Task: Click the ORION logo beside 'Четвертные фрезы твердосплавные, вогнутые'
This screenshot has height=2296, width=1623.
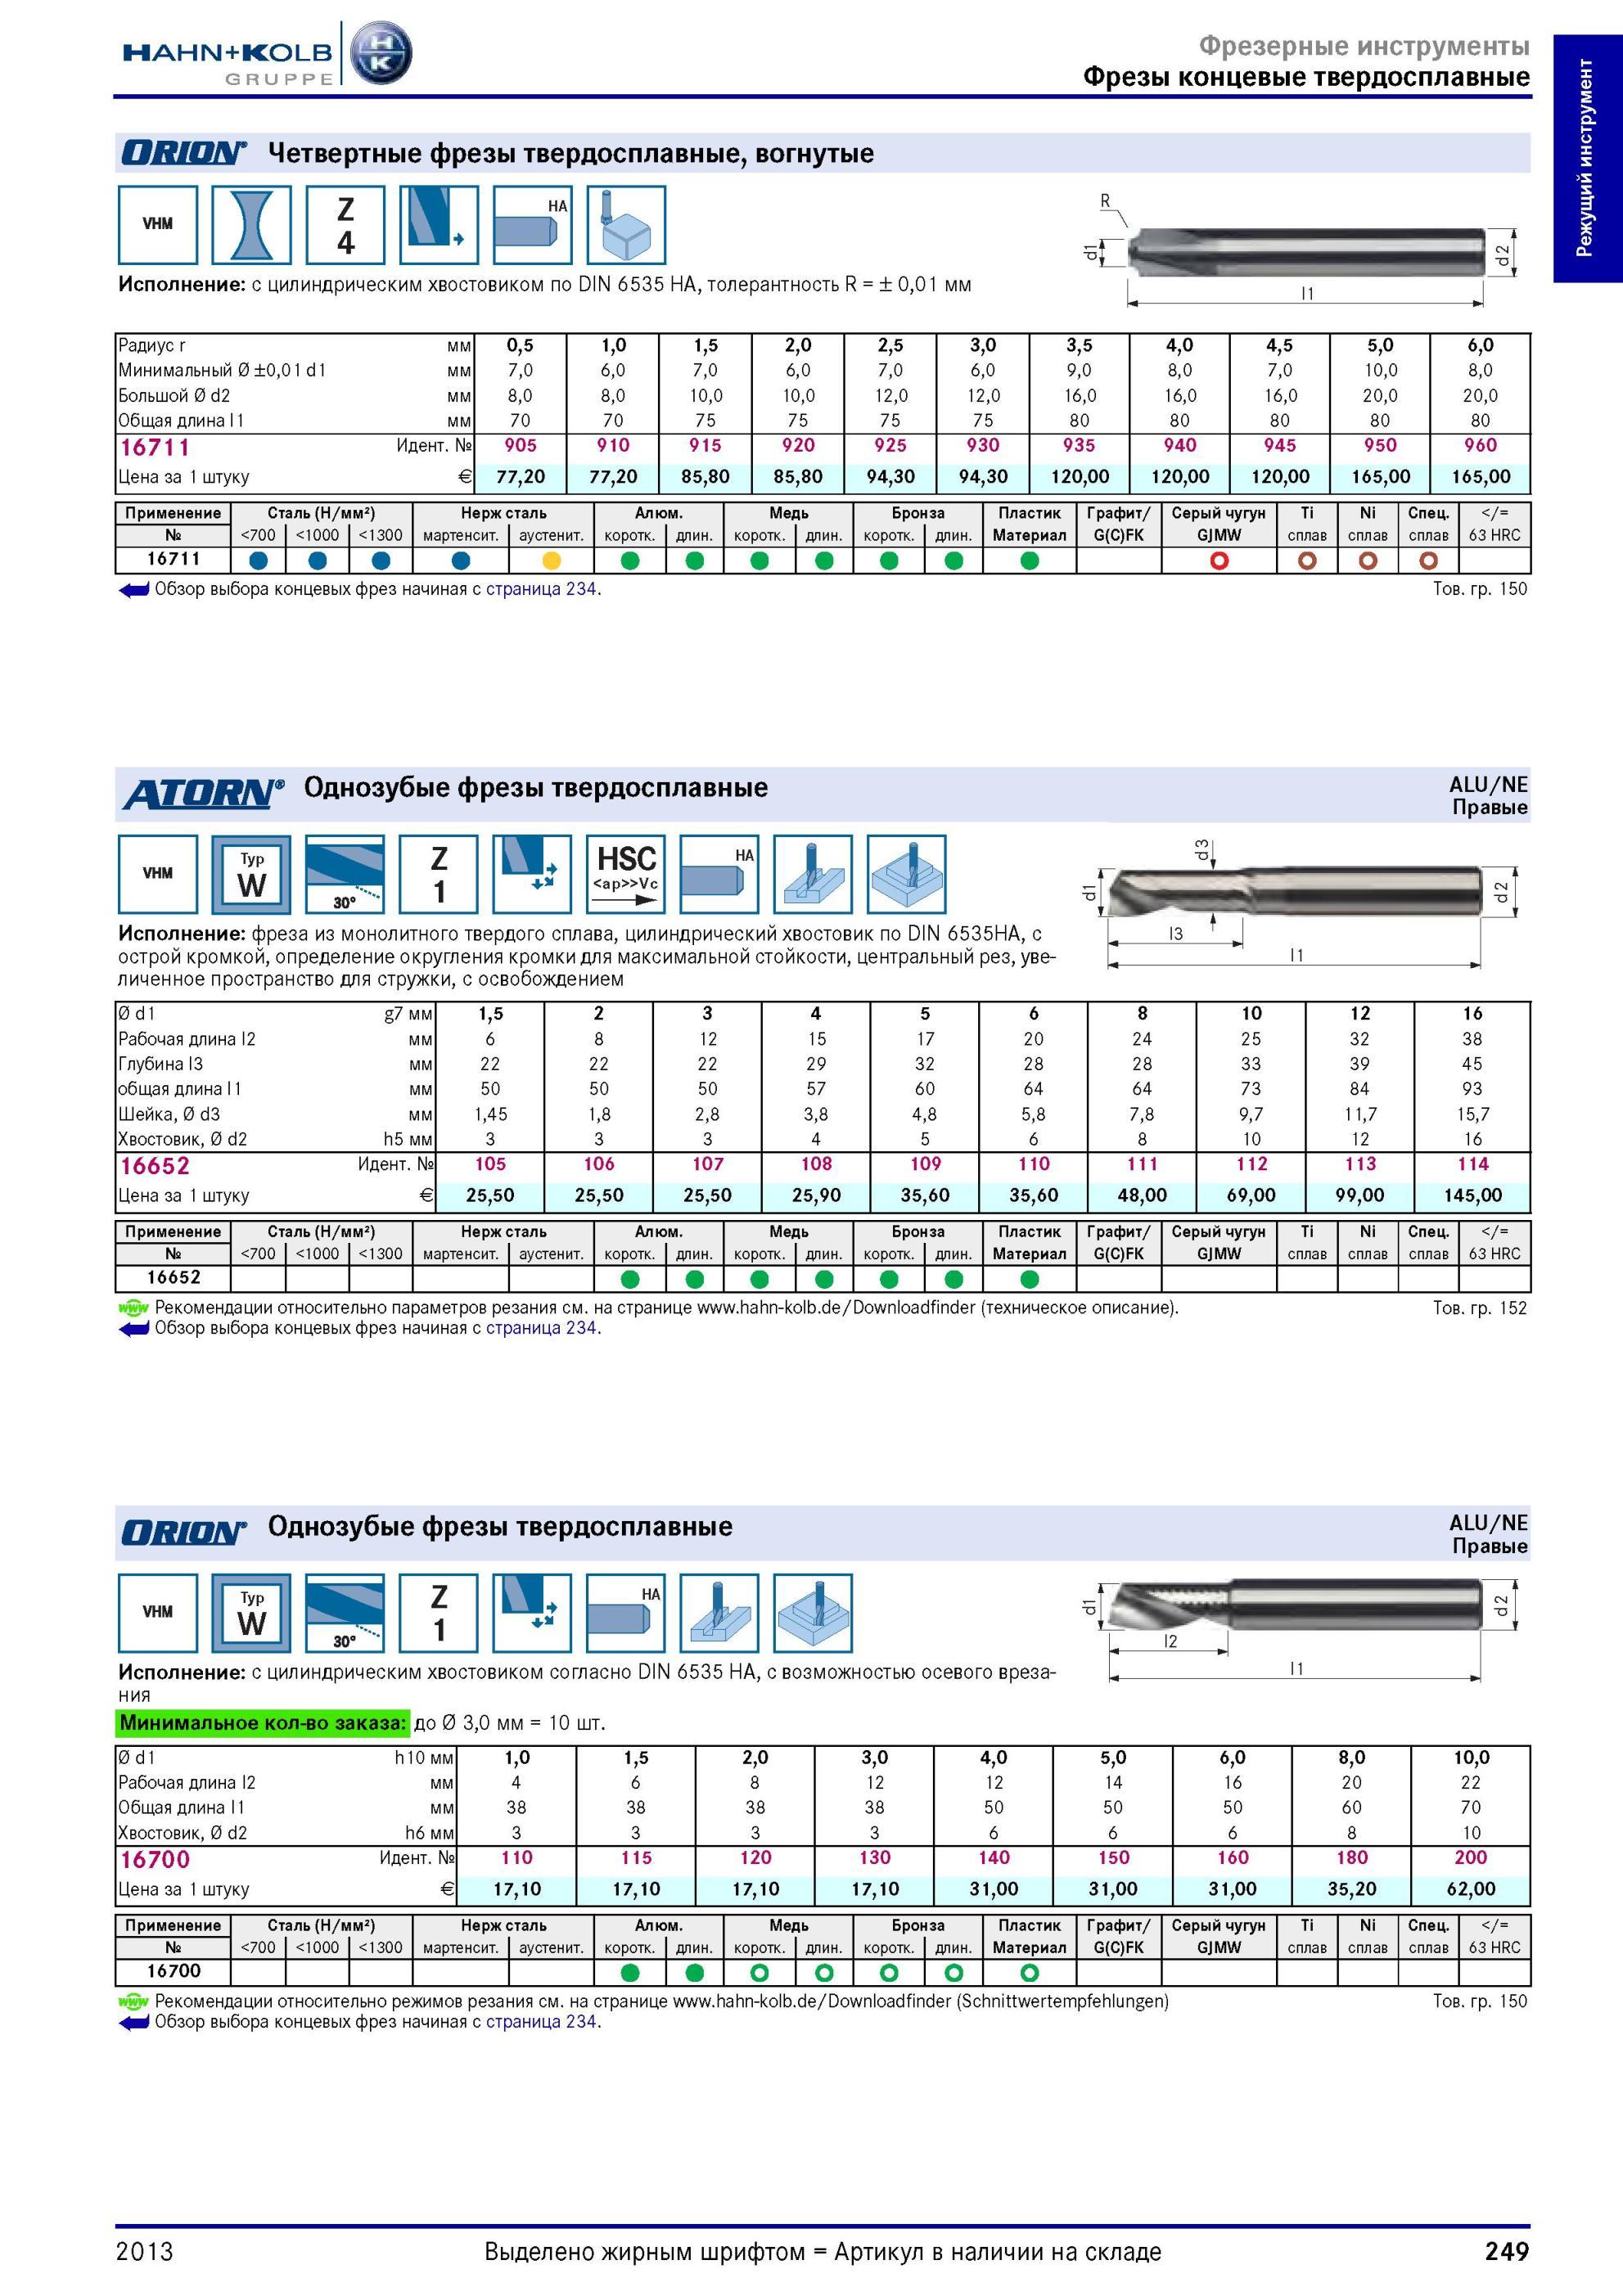Action: [184, 153]
